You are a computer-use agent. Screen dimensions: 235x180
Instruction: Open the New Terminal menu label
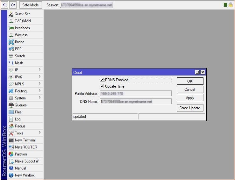pos(25,140)
